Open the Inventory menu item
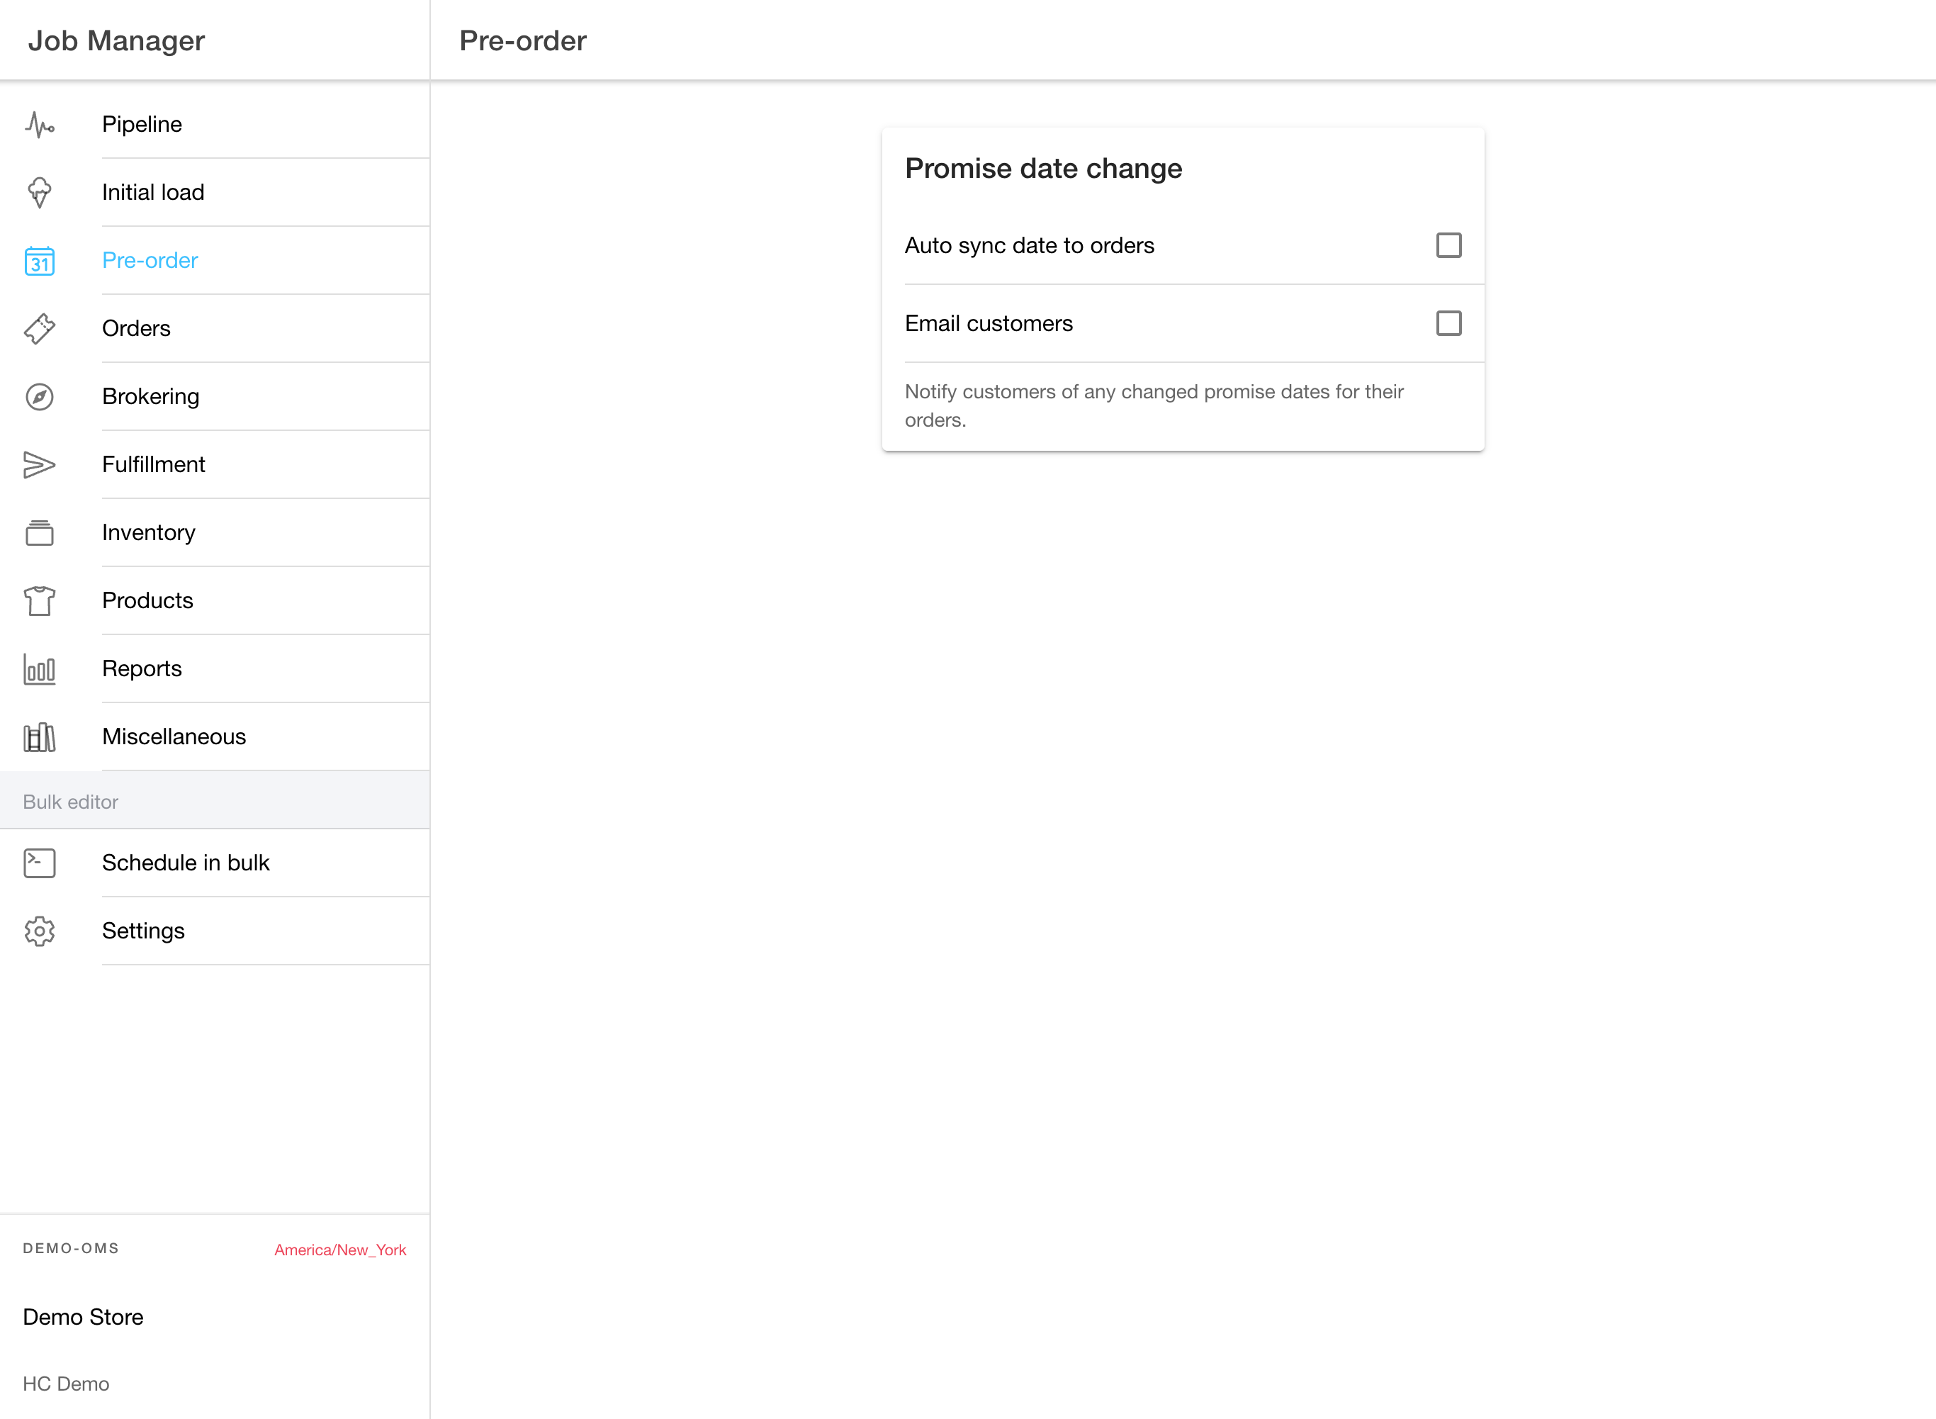Image resolution: width=1936 pixels, height=1419 pixels. click(149, 532)
